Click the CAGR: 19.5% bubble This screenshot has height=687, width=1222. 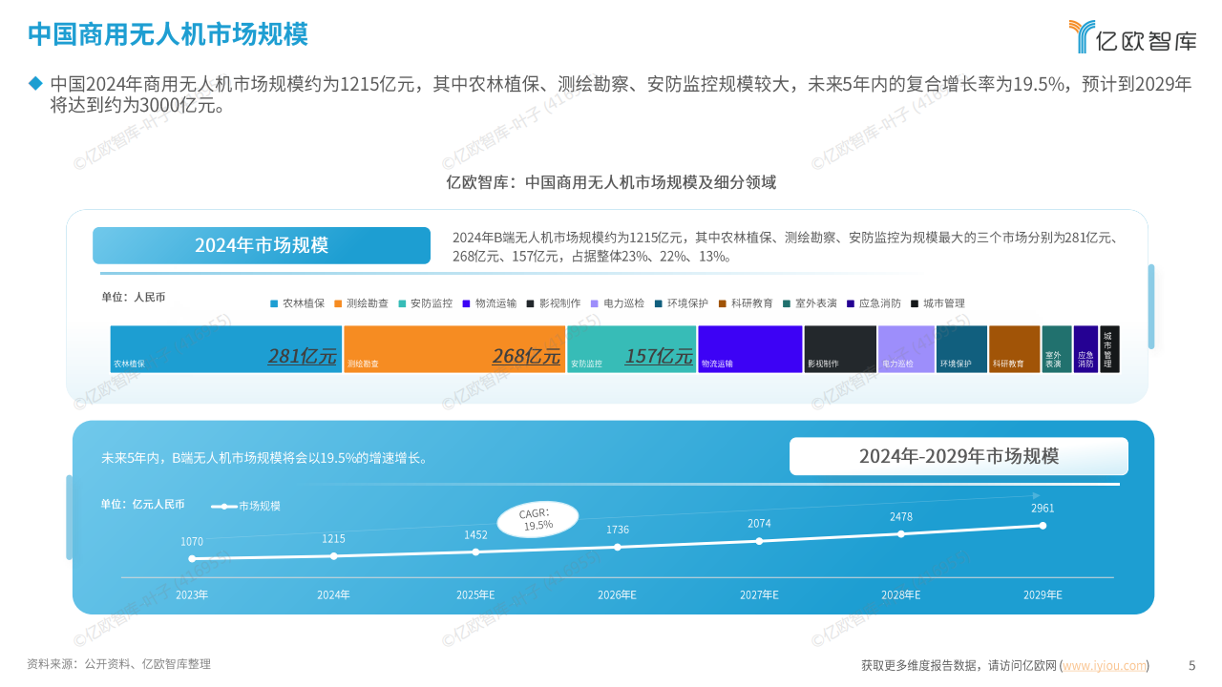(x=537, y=519)
